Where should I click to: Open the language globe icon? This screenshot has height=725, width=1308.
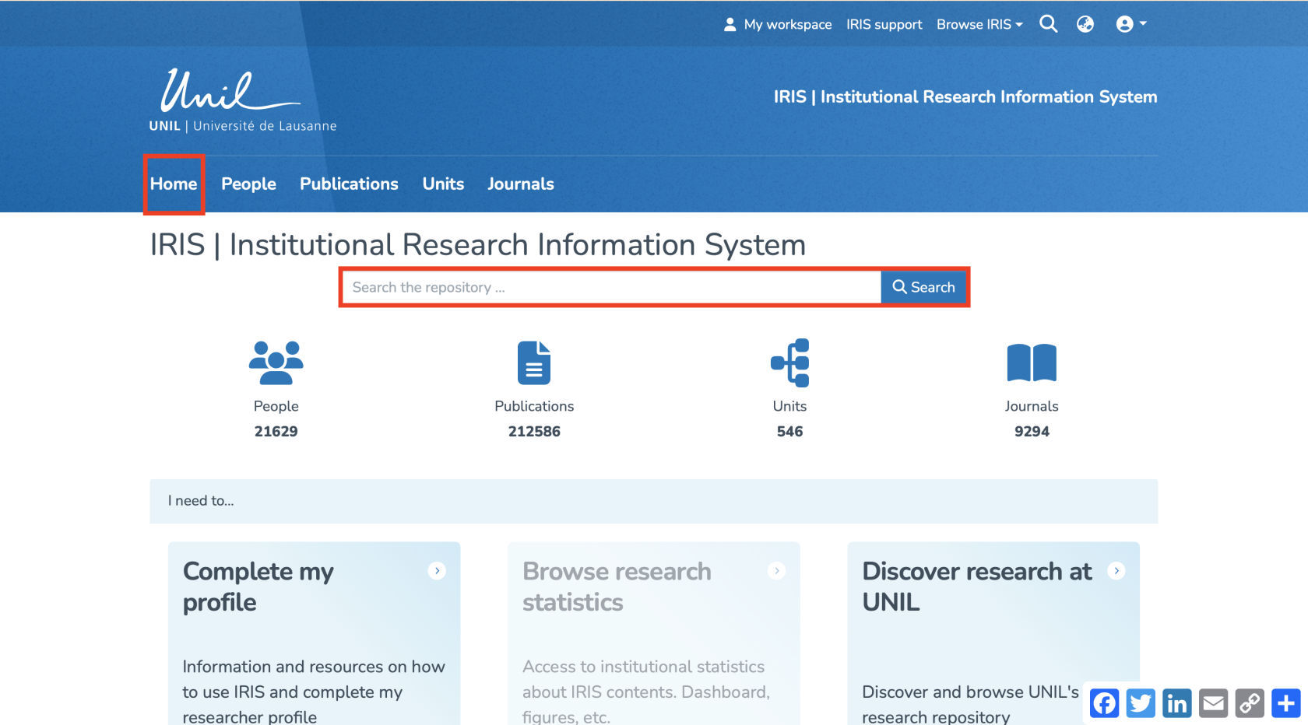tap(1085, 24)
